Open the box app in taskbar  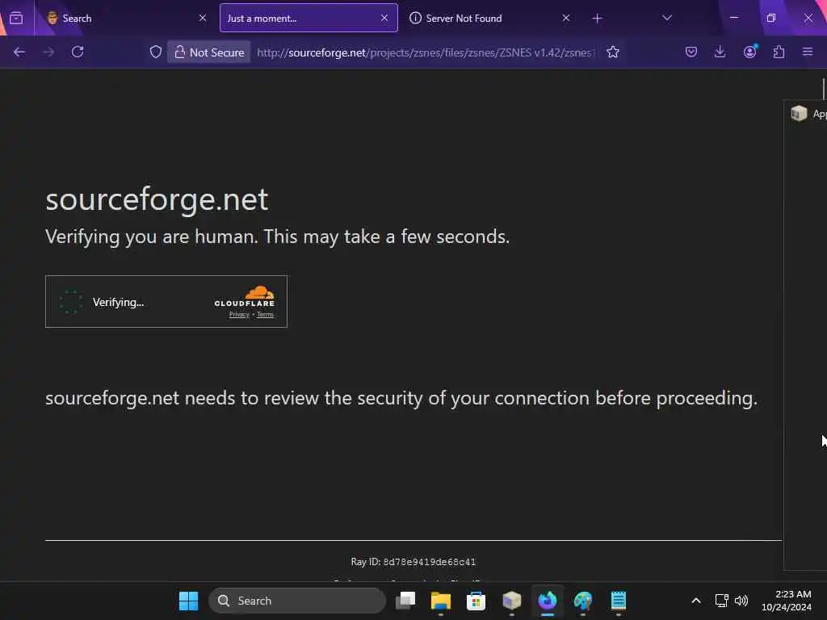coord(511,601)
